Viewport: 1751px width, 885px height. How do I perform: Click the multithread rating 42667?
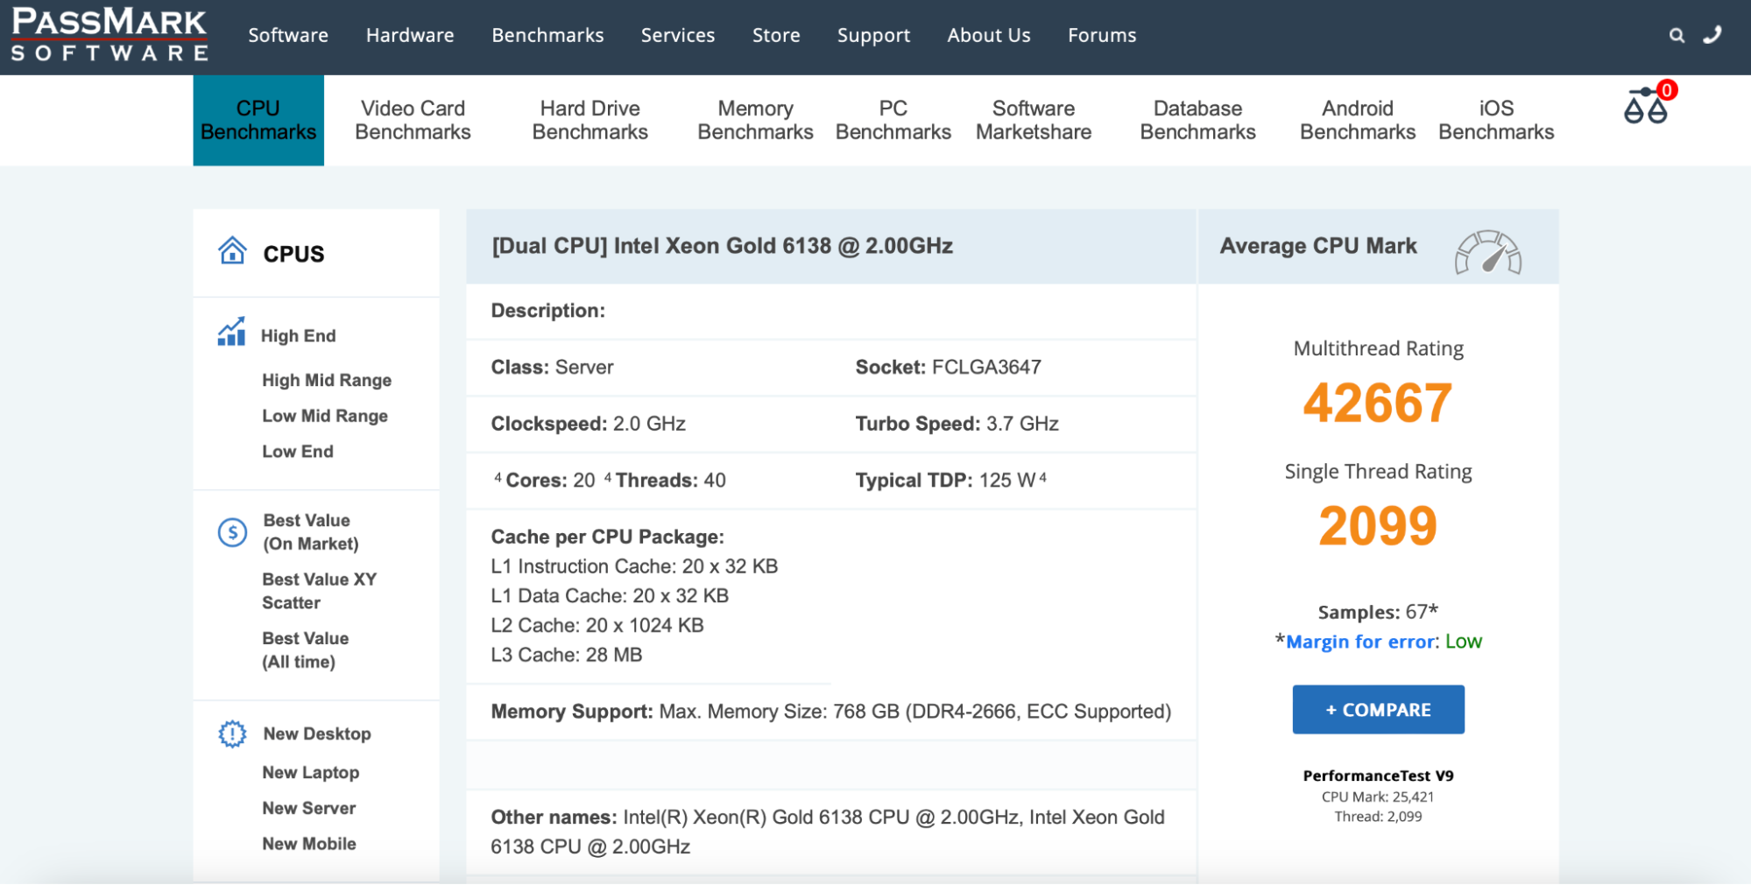(1378, 404)
